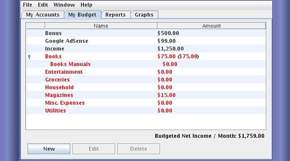Select the Books Manuals subcategory
290x161 pixels.
(x=71, y=64)
